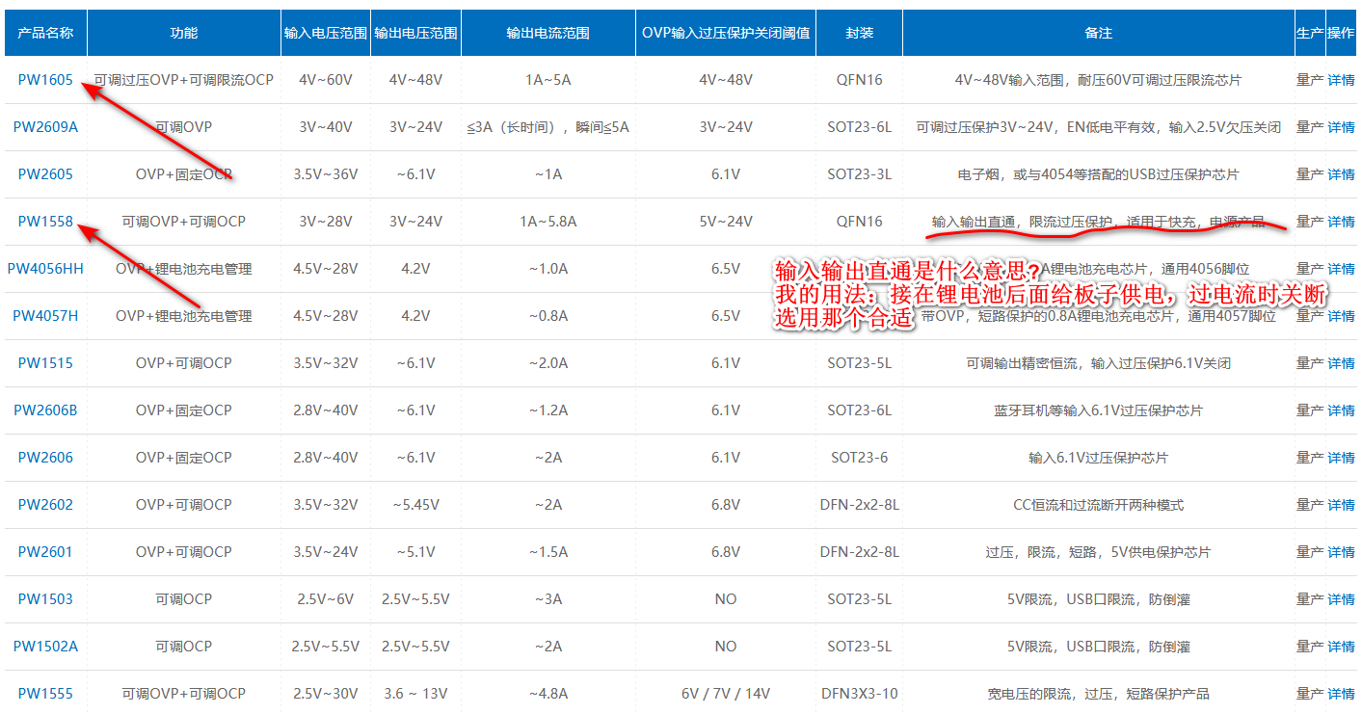The image size is (1362, 714).
Task: Select the QFN16 package cell in PW1605 row
Action: coord(859,80)
